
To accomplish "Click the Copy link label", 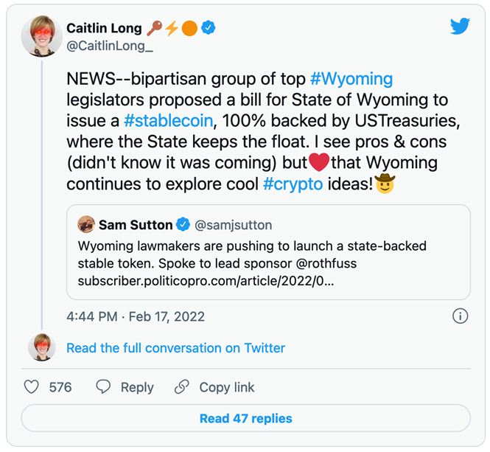I will click(227, 387).
